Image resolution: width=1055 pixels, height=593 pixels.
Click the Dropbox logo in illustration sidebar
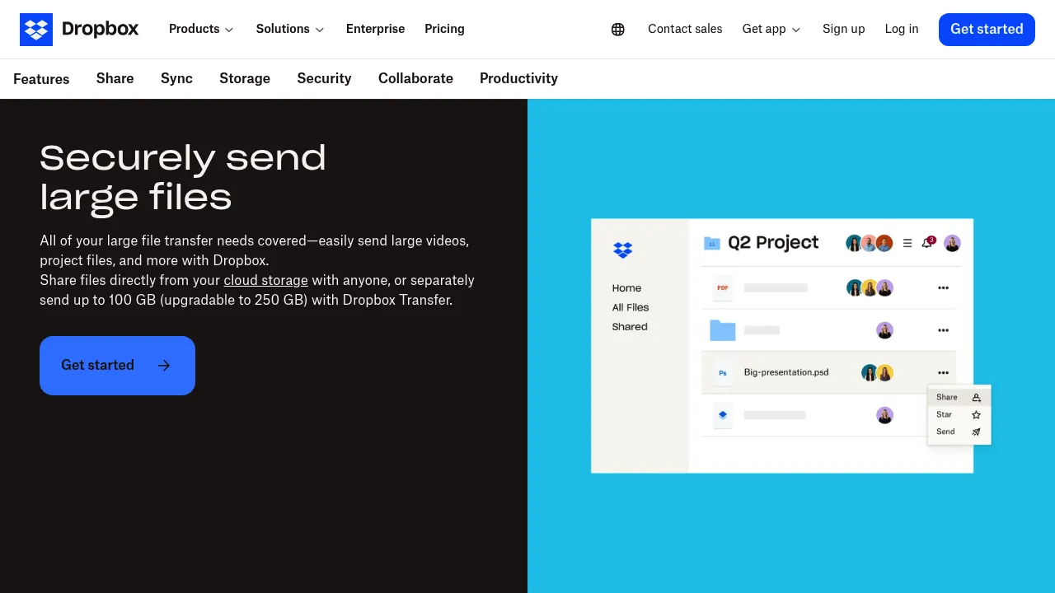(623, 250)
